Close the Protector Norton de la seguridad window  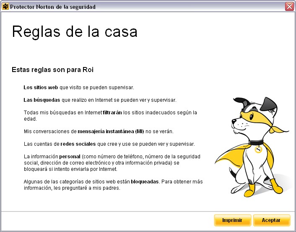pyautogui.click(x=289, y=6)
